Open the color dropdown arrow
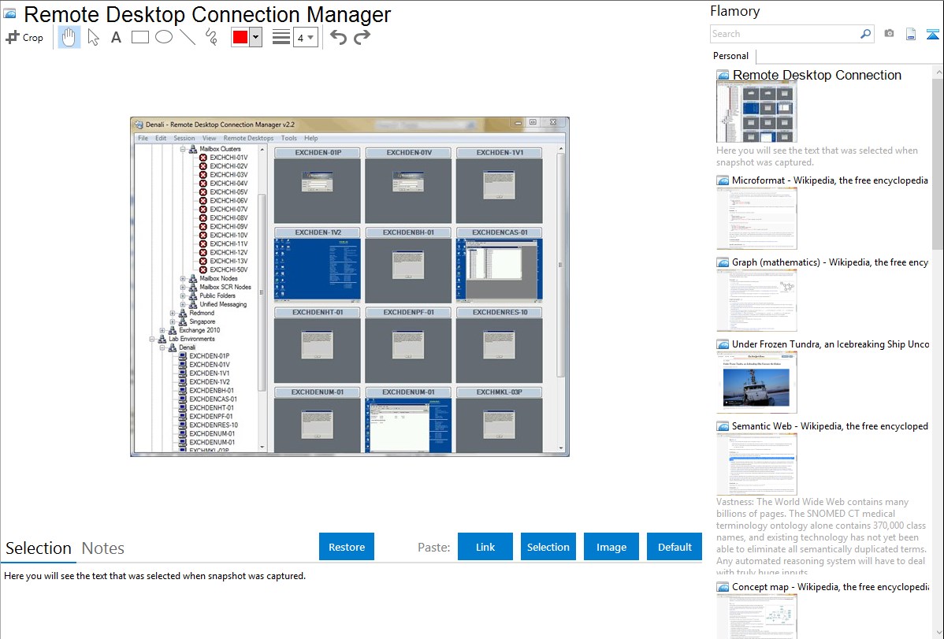Image resolution: width=944 pixels, height=639 pixels. pos(255,37)
